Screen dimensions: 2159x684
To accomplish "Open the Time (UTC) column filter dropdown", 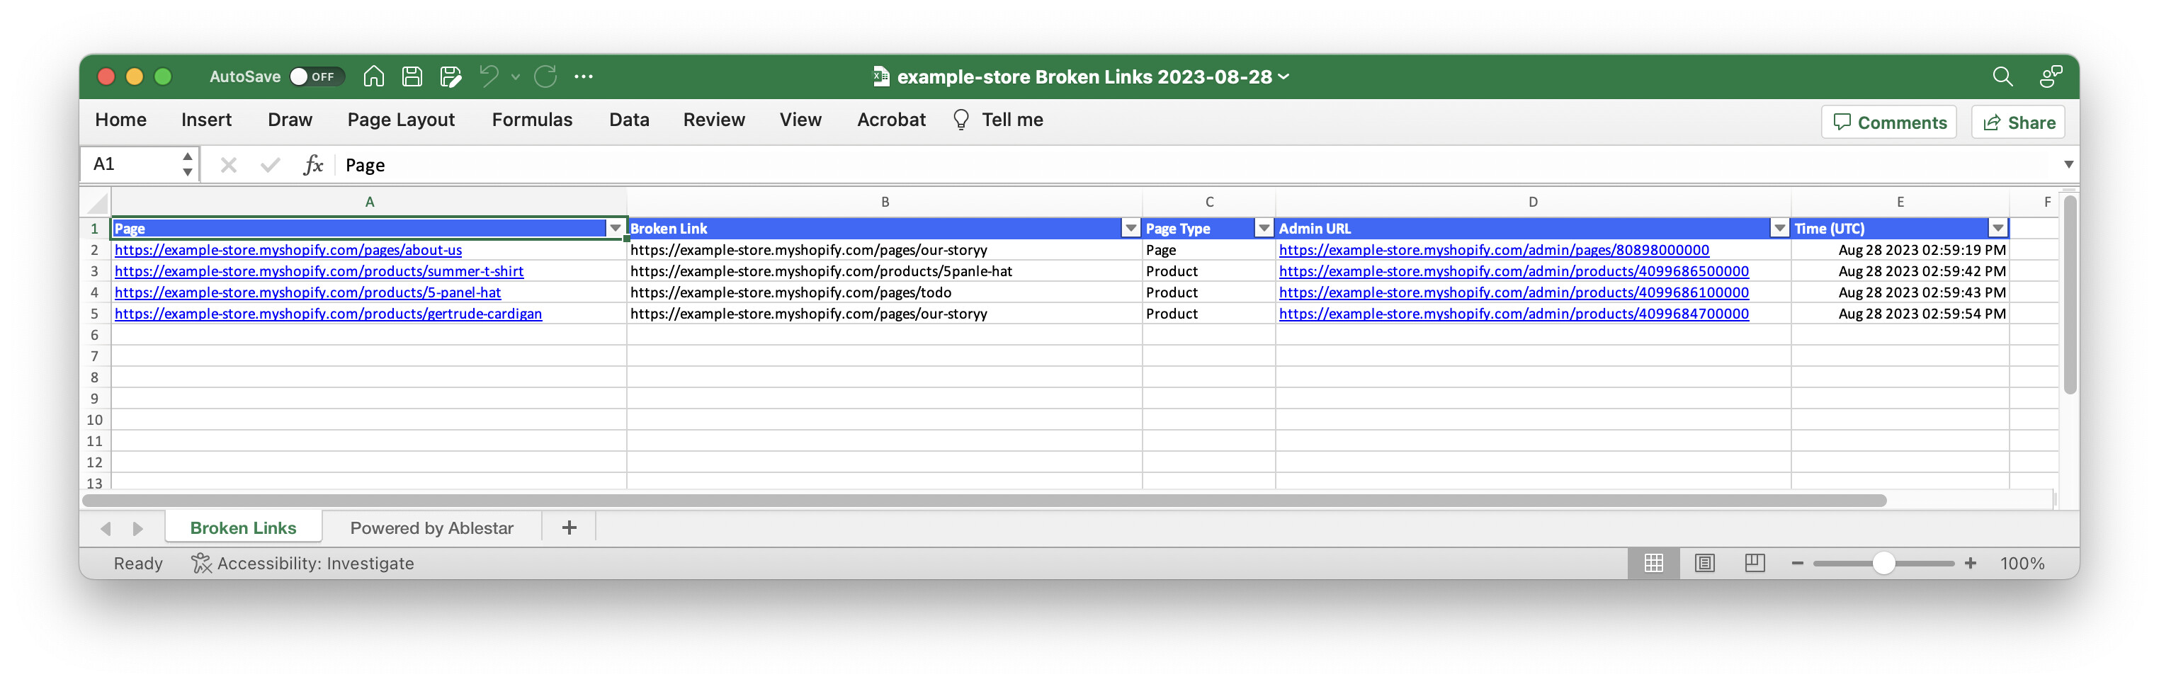I will [x=1998, y=228].
